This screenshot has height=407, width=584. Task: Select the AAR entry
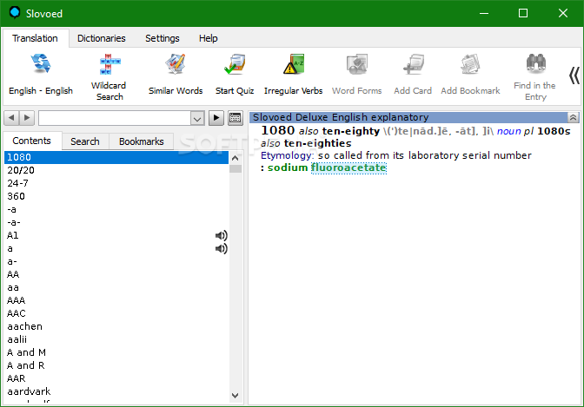[116, 378]
